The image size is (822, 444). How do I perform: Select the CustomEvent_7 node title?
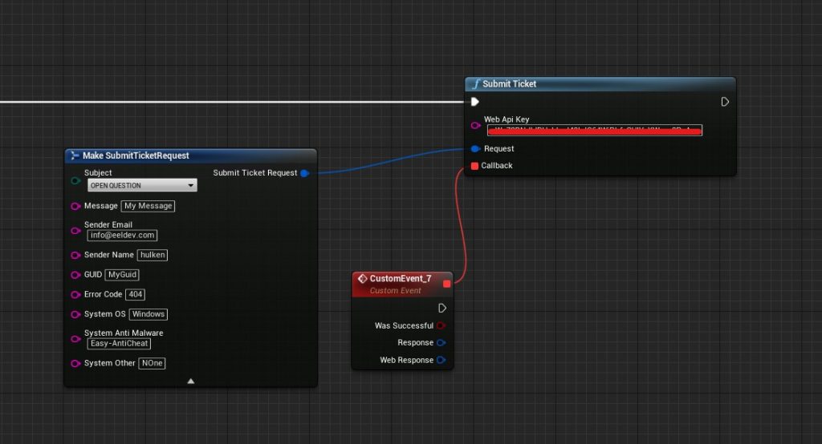point(400,279)
